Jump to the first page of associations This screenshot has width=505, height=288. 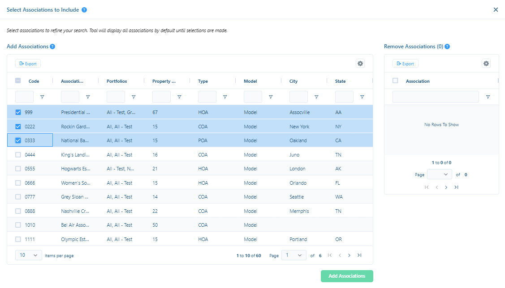[329, 255]
